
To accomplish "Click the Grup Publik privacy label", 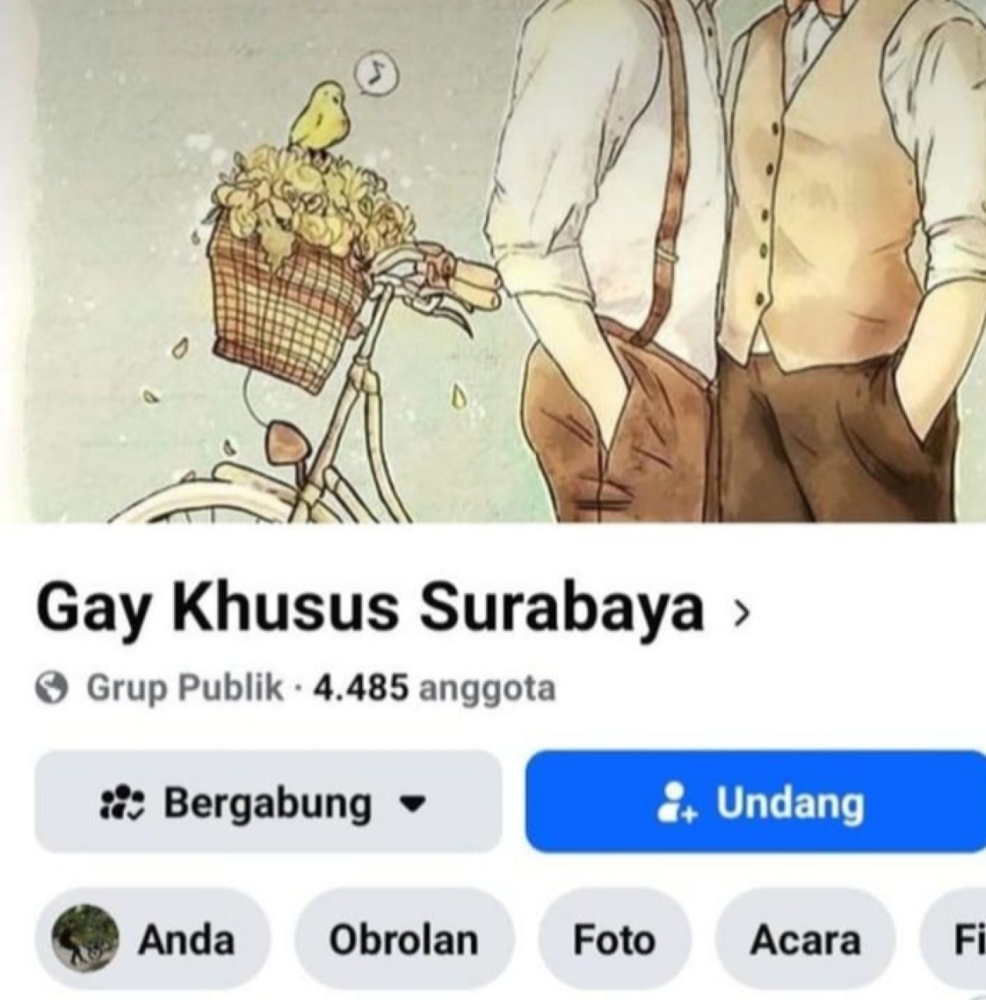I will [185, 688].
